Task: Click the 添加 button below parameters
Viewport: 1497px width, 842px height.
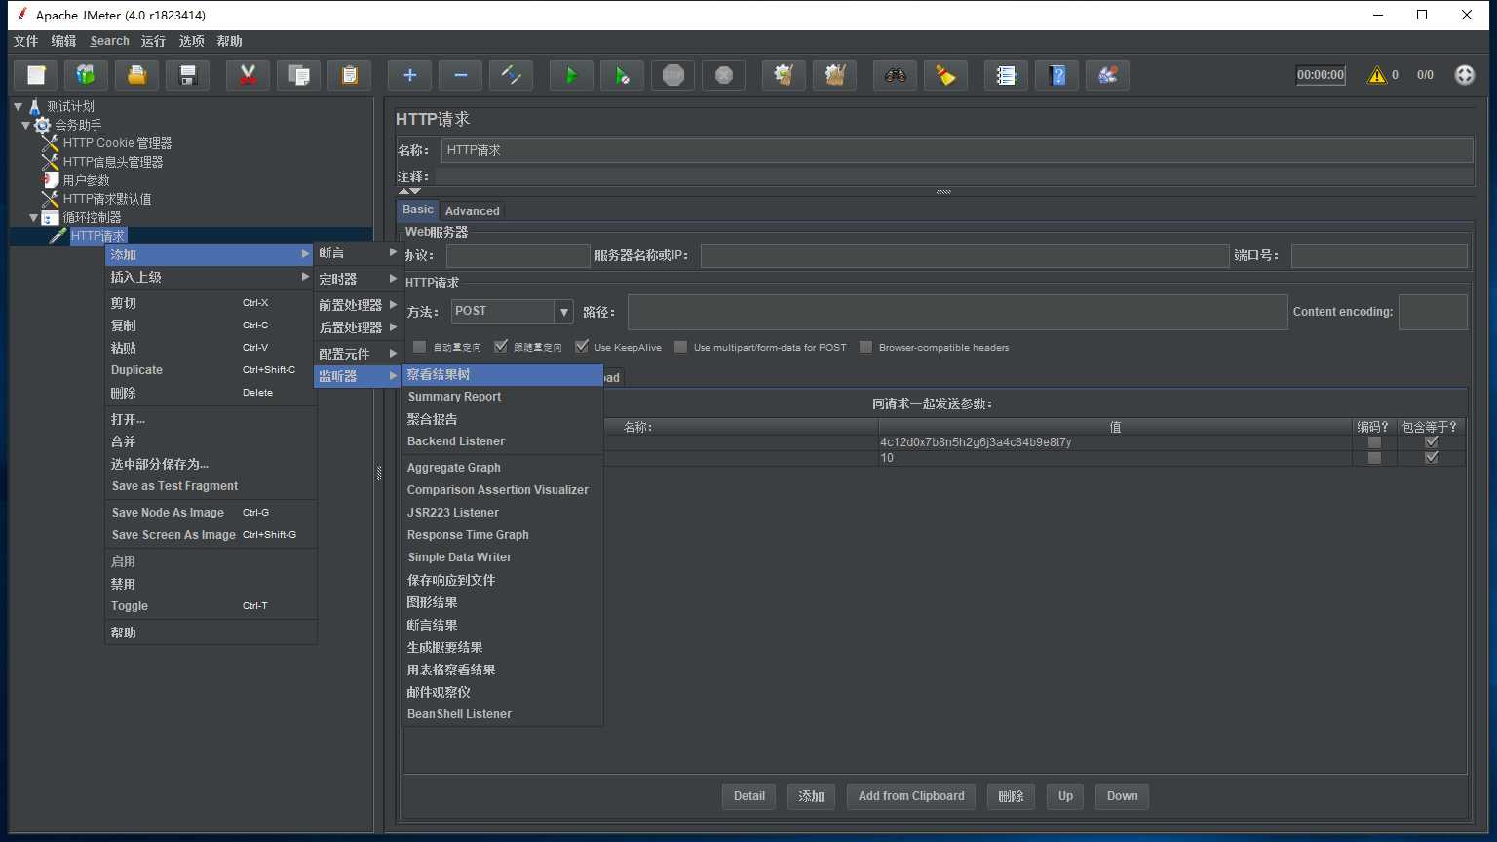Action: coord(811,796)
